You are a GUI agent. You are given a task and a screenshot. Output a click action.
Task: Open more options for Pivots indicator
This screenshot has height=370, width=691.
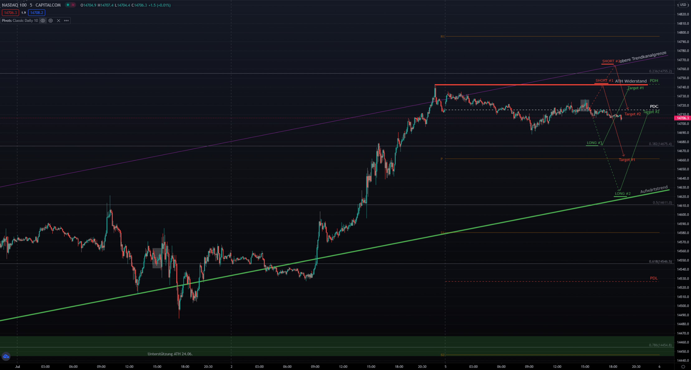66,21
